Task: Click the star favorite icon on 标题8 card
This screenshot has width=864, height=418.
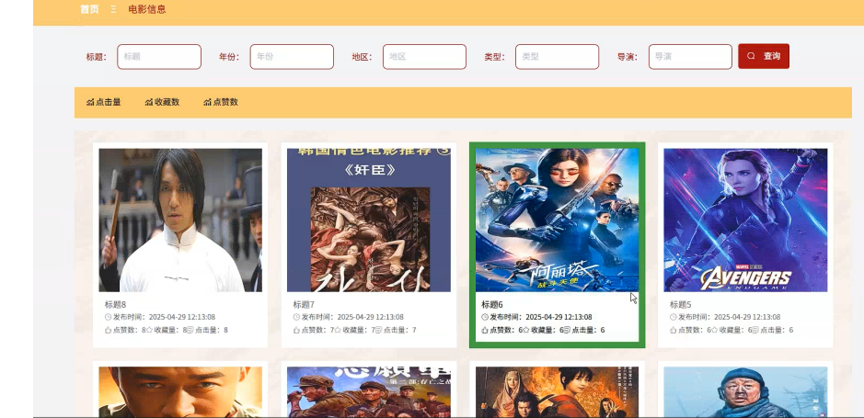Action: 149,331
